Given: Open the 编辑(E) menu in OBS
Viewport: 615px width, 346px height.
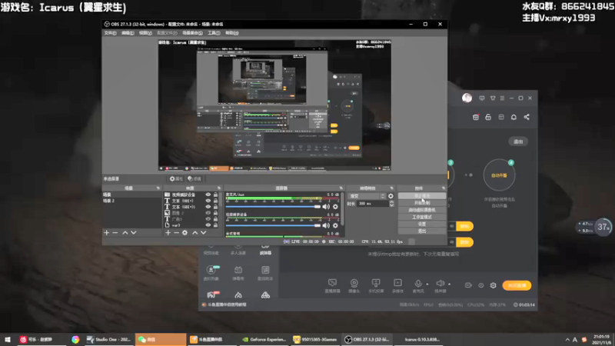Looking at the screenshot, I should [x=128, y=33].
